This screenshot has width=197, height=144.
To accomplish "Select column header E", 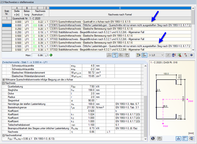I will (x=120, y=8).
